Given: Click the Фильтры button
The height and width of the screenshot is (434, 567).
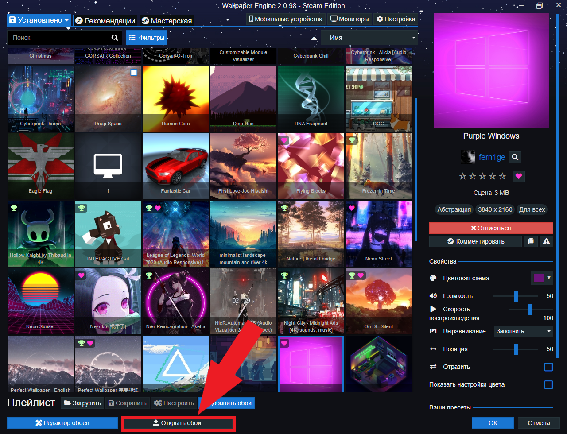Looking at the screenshot, I should click(x=147, y=38).
